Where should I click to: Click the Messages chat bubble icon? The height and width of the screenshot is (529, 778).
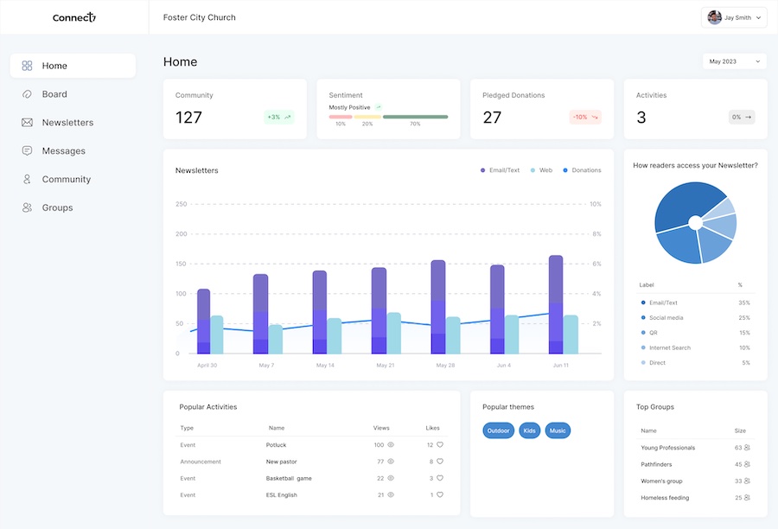[28, 150]
